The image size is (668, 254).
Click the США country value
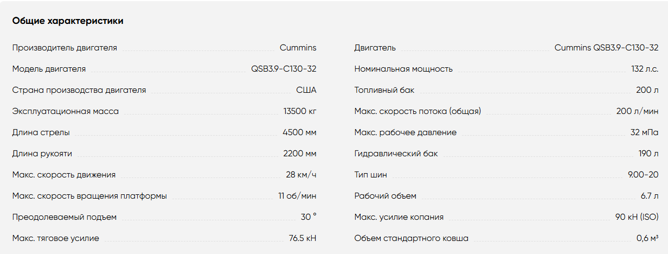(x=306, y=90)
